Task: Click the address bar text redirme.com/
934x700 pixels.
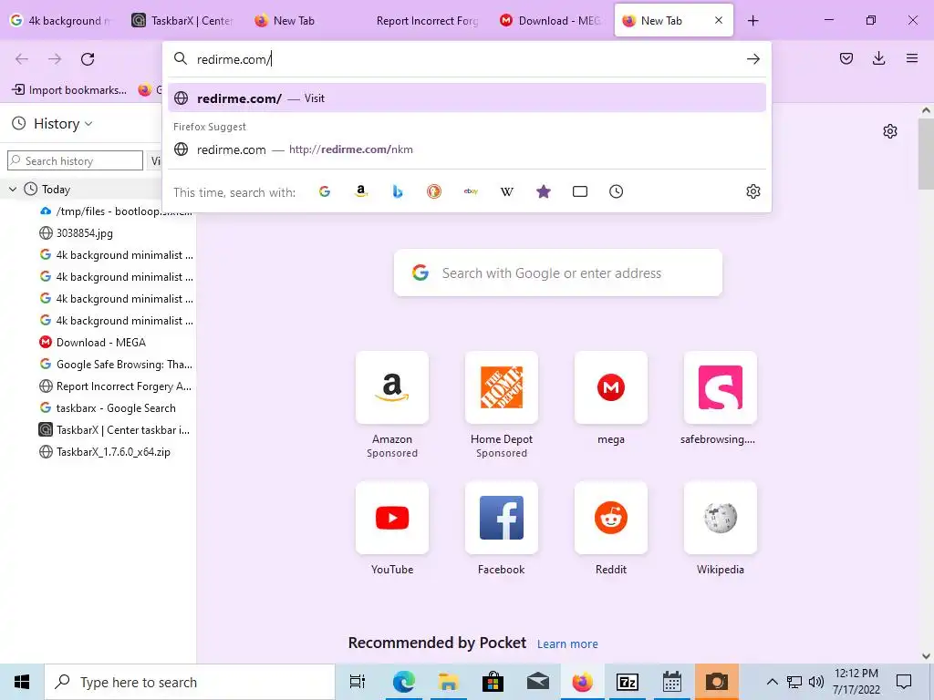Action: [234, 59]
